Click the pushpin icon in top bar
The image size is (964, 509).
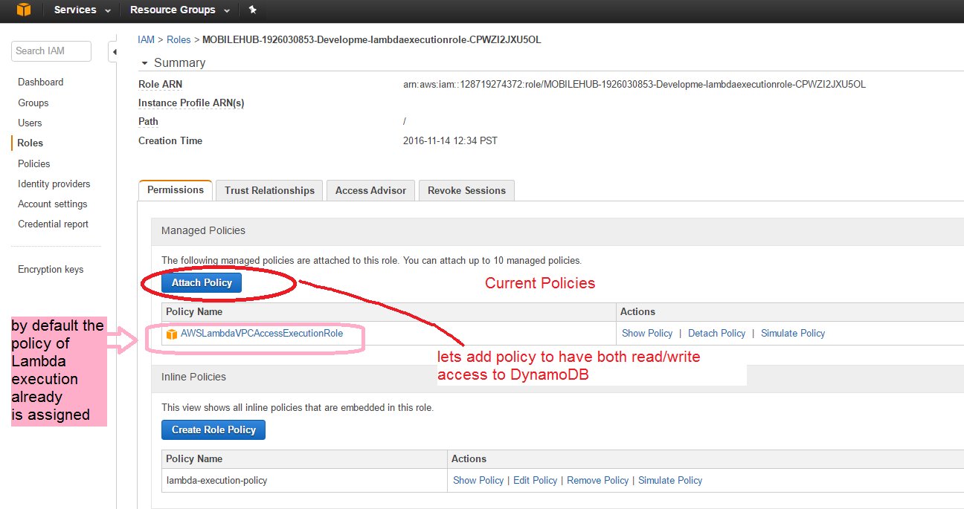coord(252,10)
